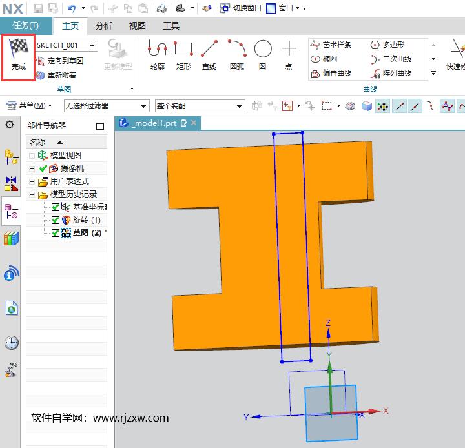
Task: Click the 艺术样条 spline button
Action: 331,45
